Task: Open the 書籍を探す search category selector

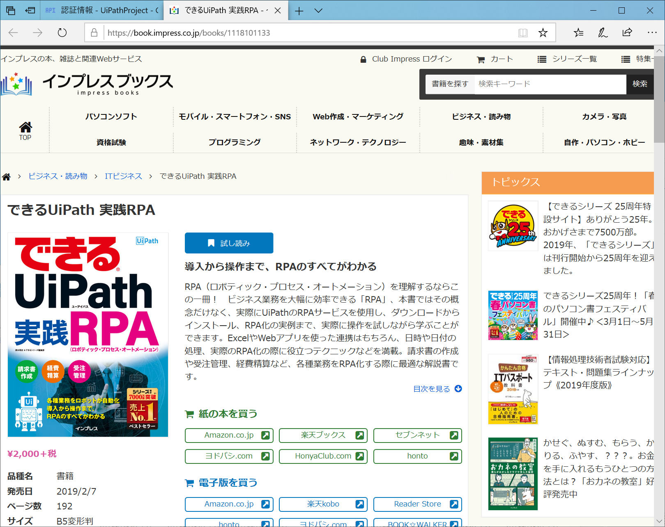Action: pos(450,84)
